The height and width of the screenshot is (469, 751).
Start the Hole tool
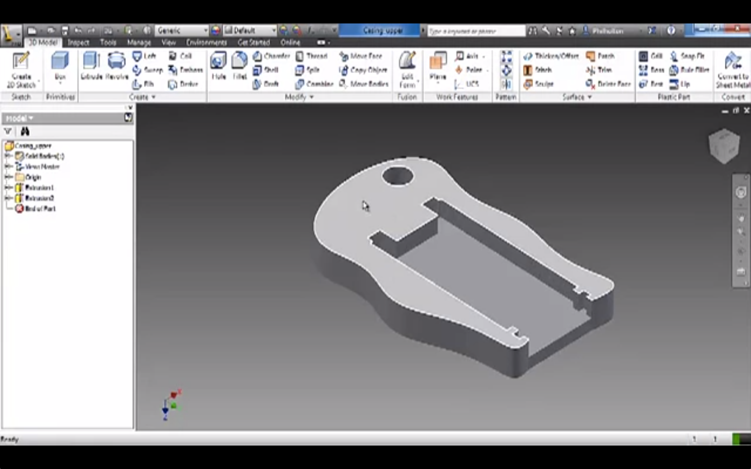(x=218, y=65)
